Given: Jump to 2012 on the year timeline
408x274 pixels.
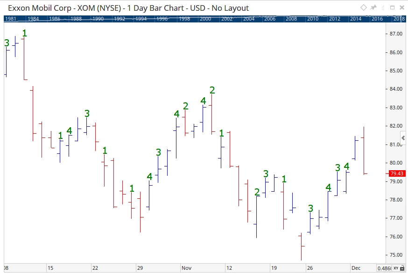Looking at the screenshot, I should [335, 19].
